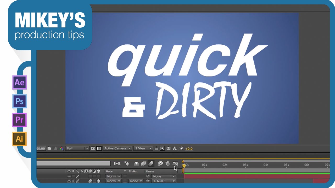Reset exposure with the aperture icon
335x188 pixels.
point(181,148)
